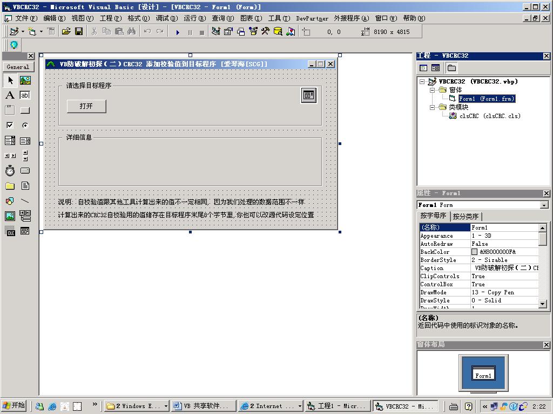Click properties list scroll down arrow
The width and height of the screenshot is (553, 414).
[543, 304]
